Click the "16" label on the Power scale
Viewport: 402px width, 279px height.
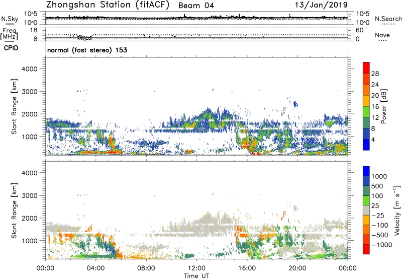click(x=375, y=107)
